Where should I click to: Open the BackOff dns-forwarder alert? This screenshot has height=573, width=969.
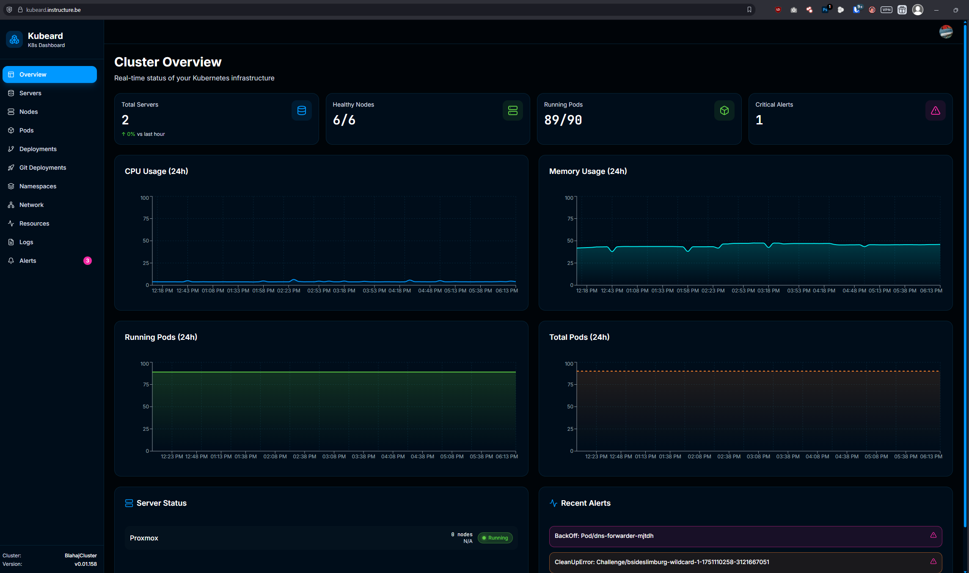(x=745, y=536)
